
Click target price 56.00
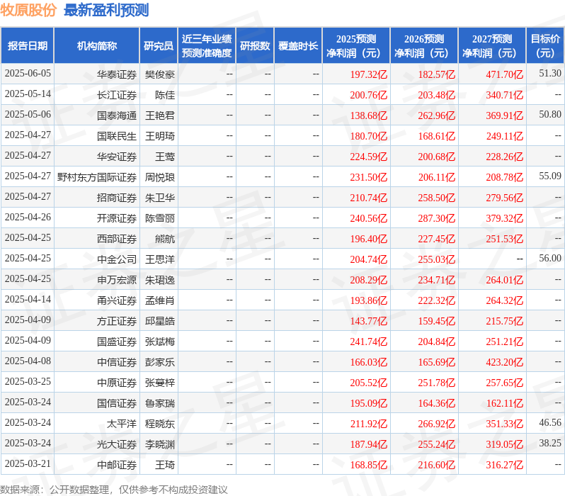point(550,259)
